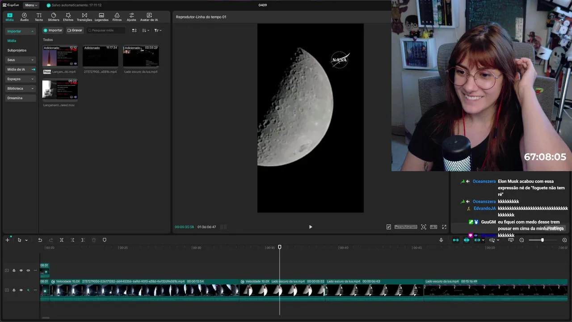Image resolution: width=572 pixels, height=322 pixels.
Task: Mute the upper overlay track
Action: click(28, 270)
